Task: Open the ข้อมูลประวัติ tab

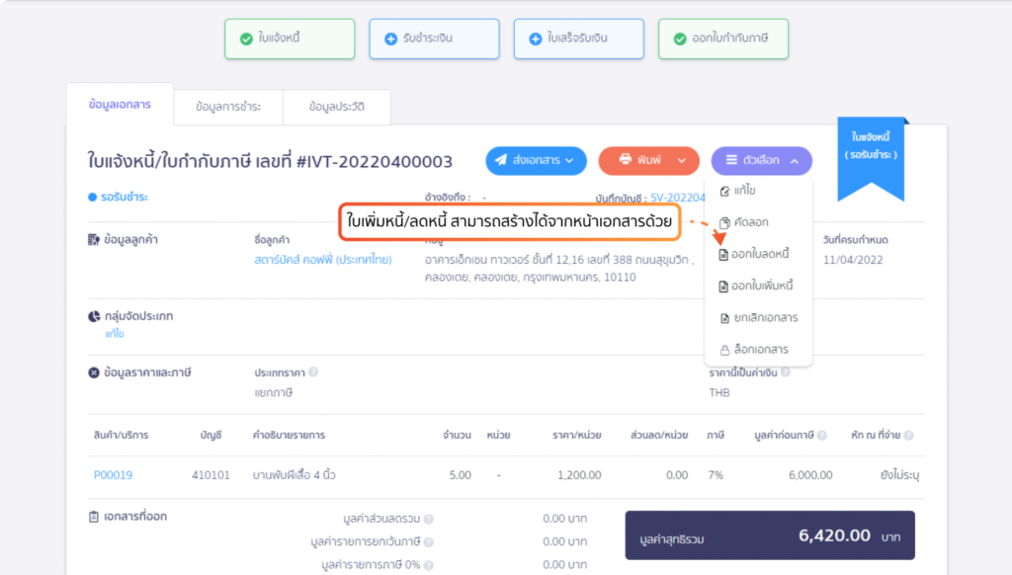Action: pos(337,107)
